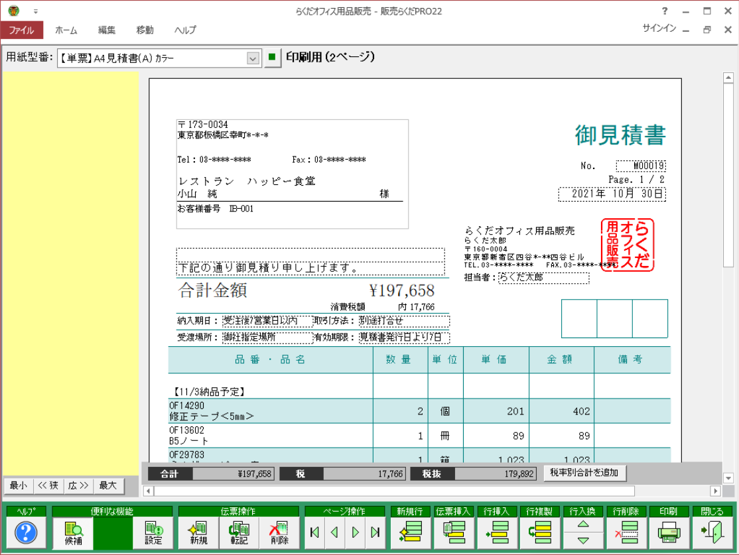
Task: Open the ファイル menu
Action: click(22, 30)
